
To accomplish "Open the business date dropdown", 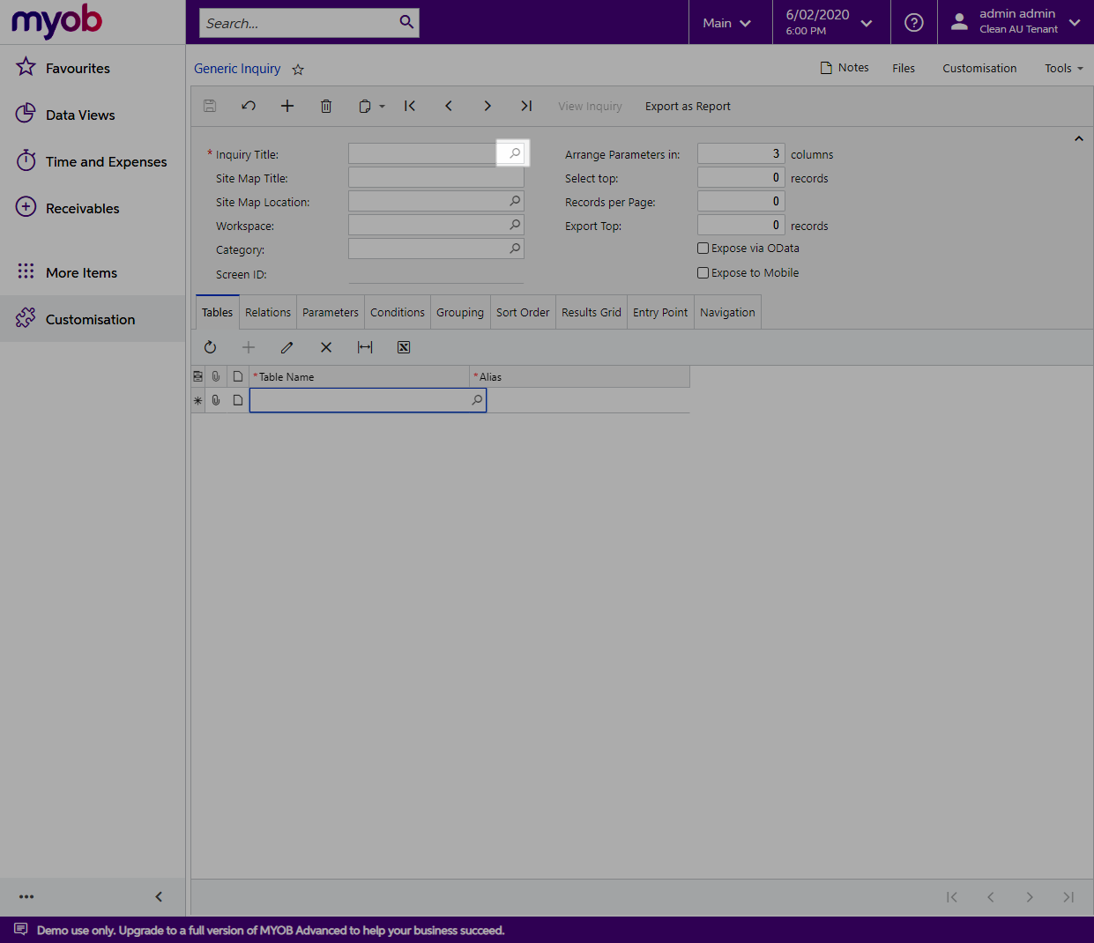I will [x=829, y=22].
